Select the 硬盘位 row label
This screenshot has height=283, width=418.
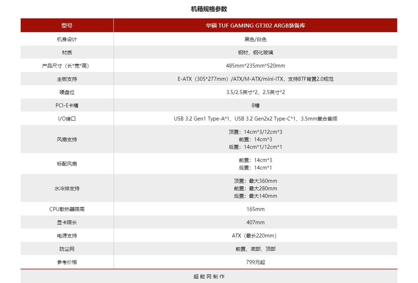pyautogui.click(x=67, y=92)
